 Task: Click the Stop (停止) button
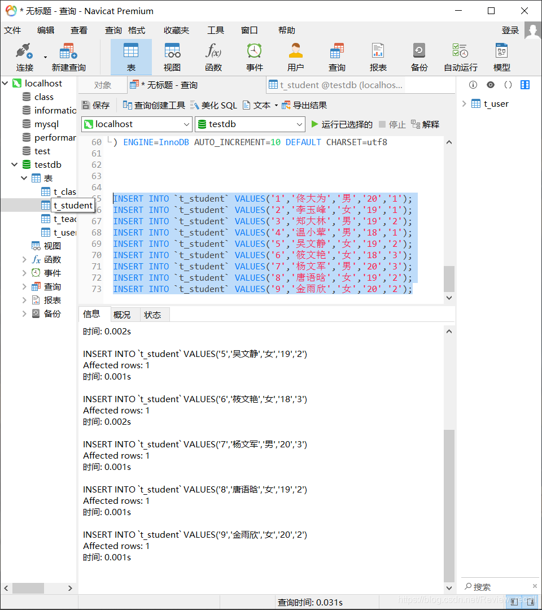pos(392,124)
